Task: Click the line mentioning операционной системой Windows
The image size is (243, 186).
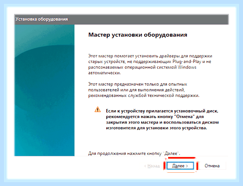Action: (142, 67)
